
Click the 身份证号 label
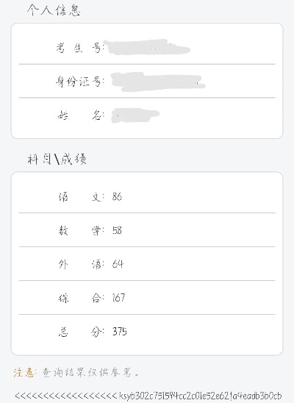(x=80, y=82)
